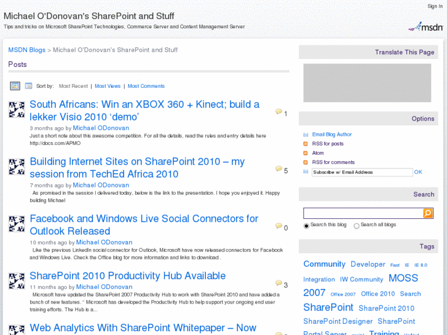
Task: Open the SharePoint Designer tag
Action: (338, 321)
